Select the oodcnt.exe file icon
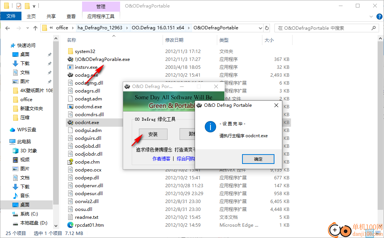Viewport: 384px width, 238px height. 70,122
